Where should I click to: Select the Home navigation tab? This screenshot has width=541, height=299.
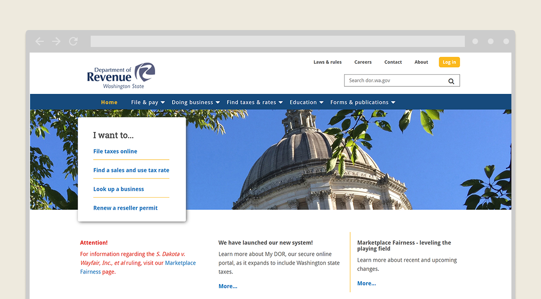pyautogui.click(x=109, y=102)
